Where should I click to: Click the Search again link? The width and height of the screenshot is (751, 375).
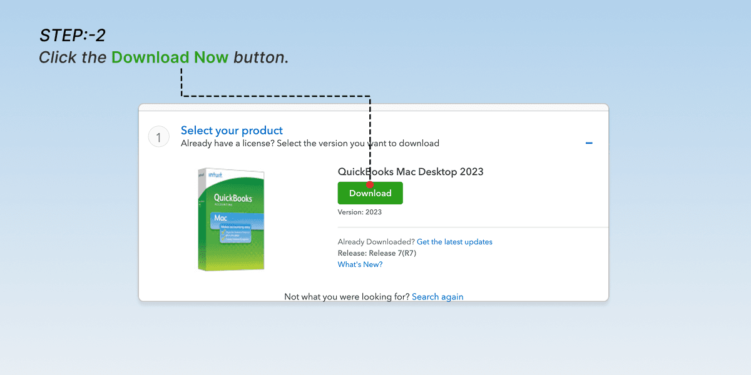(437, 296)
